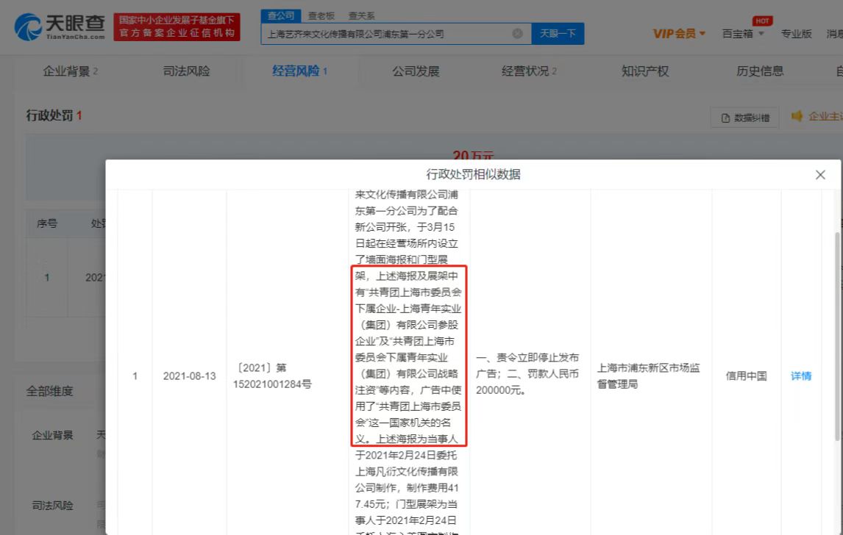Open the 详情 link in the penalty row
The image size is (843, 535).
(801, 376)
